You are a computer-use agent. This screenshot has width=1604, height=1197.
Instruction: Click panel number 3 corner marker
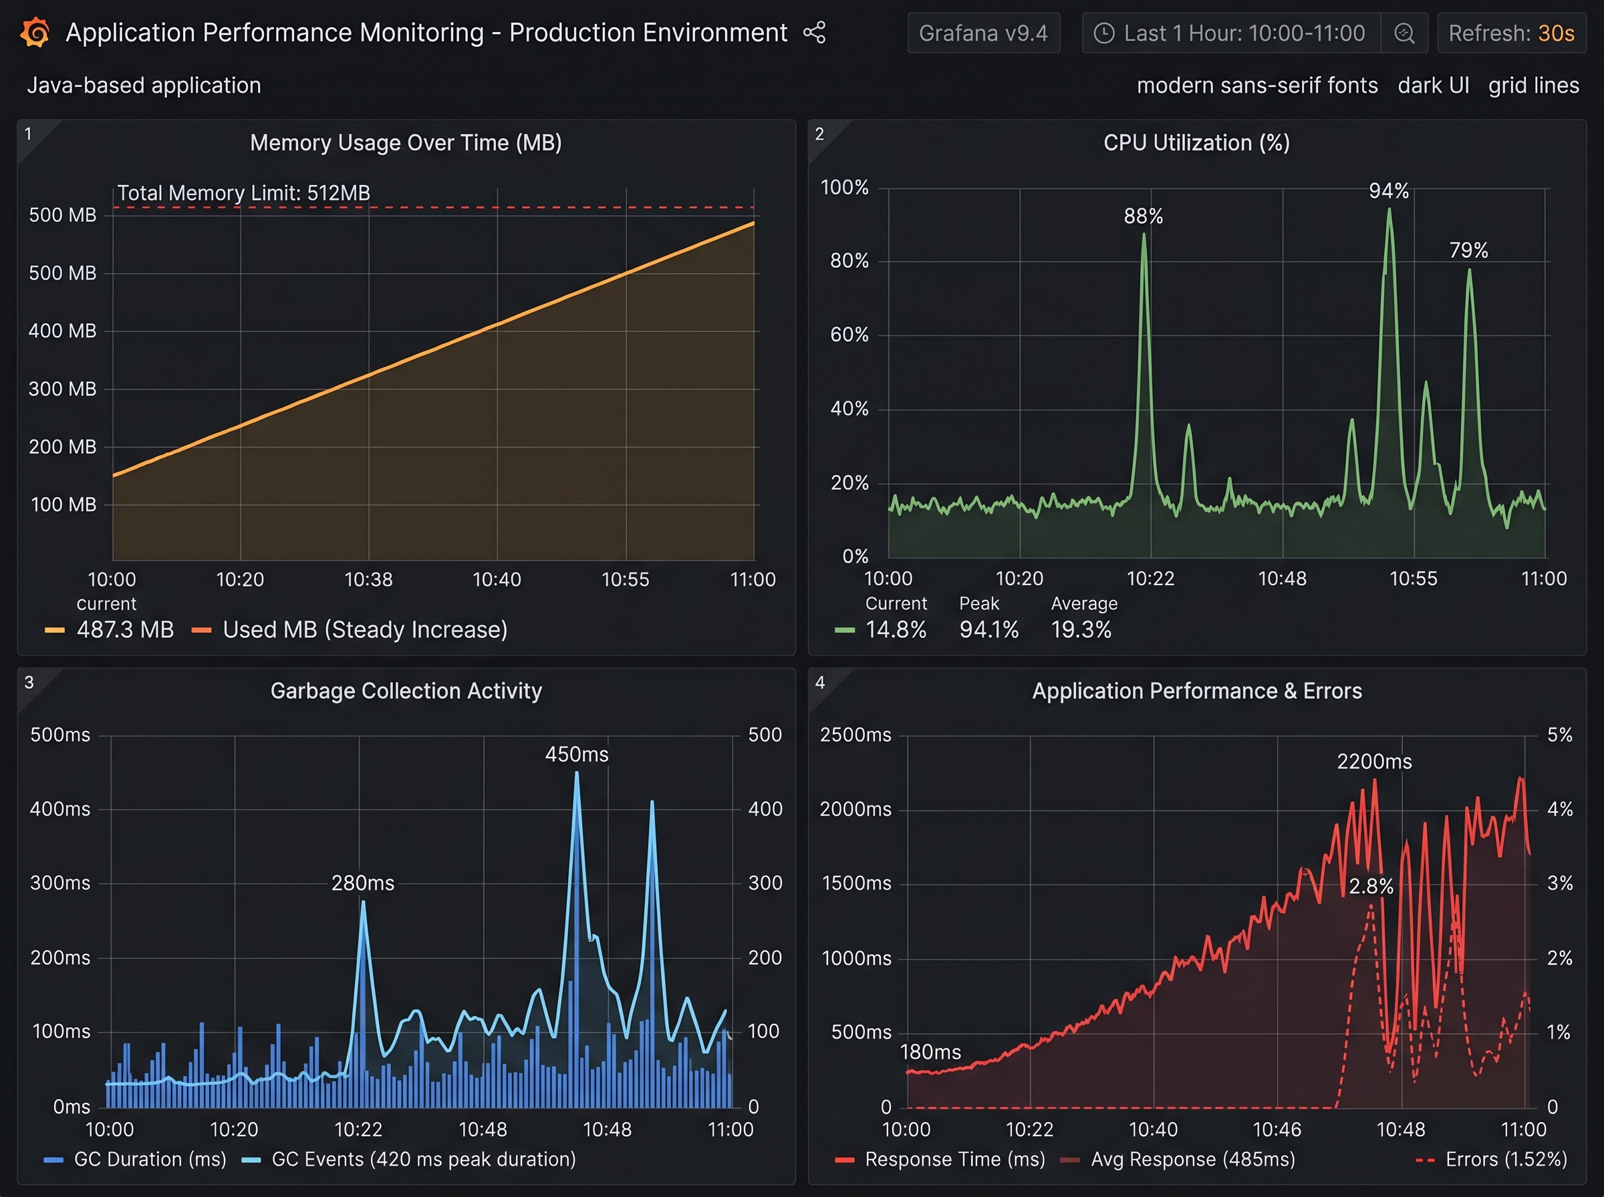coord(29,683)
